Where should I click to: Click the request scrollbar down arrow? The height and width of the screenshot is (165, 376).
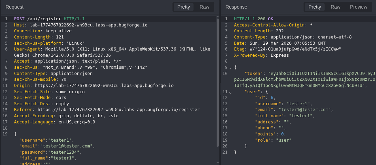[218, 163]
